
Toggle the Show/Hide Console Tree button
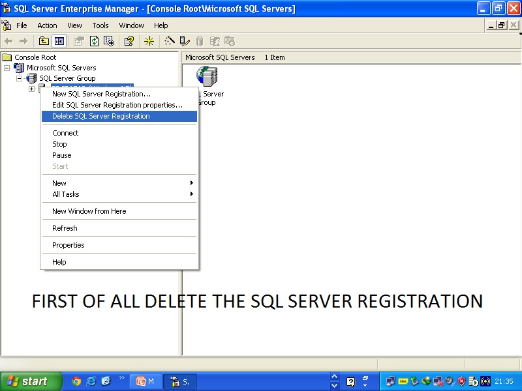point(59,41)
